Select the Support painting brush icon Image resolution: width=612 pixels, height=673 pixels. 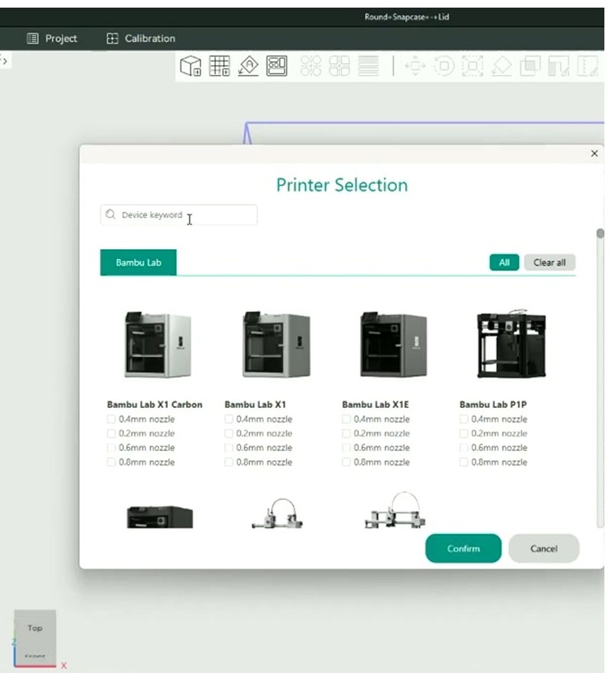tap(559, 66)
